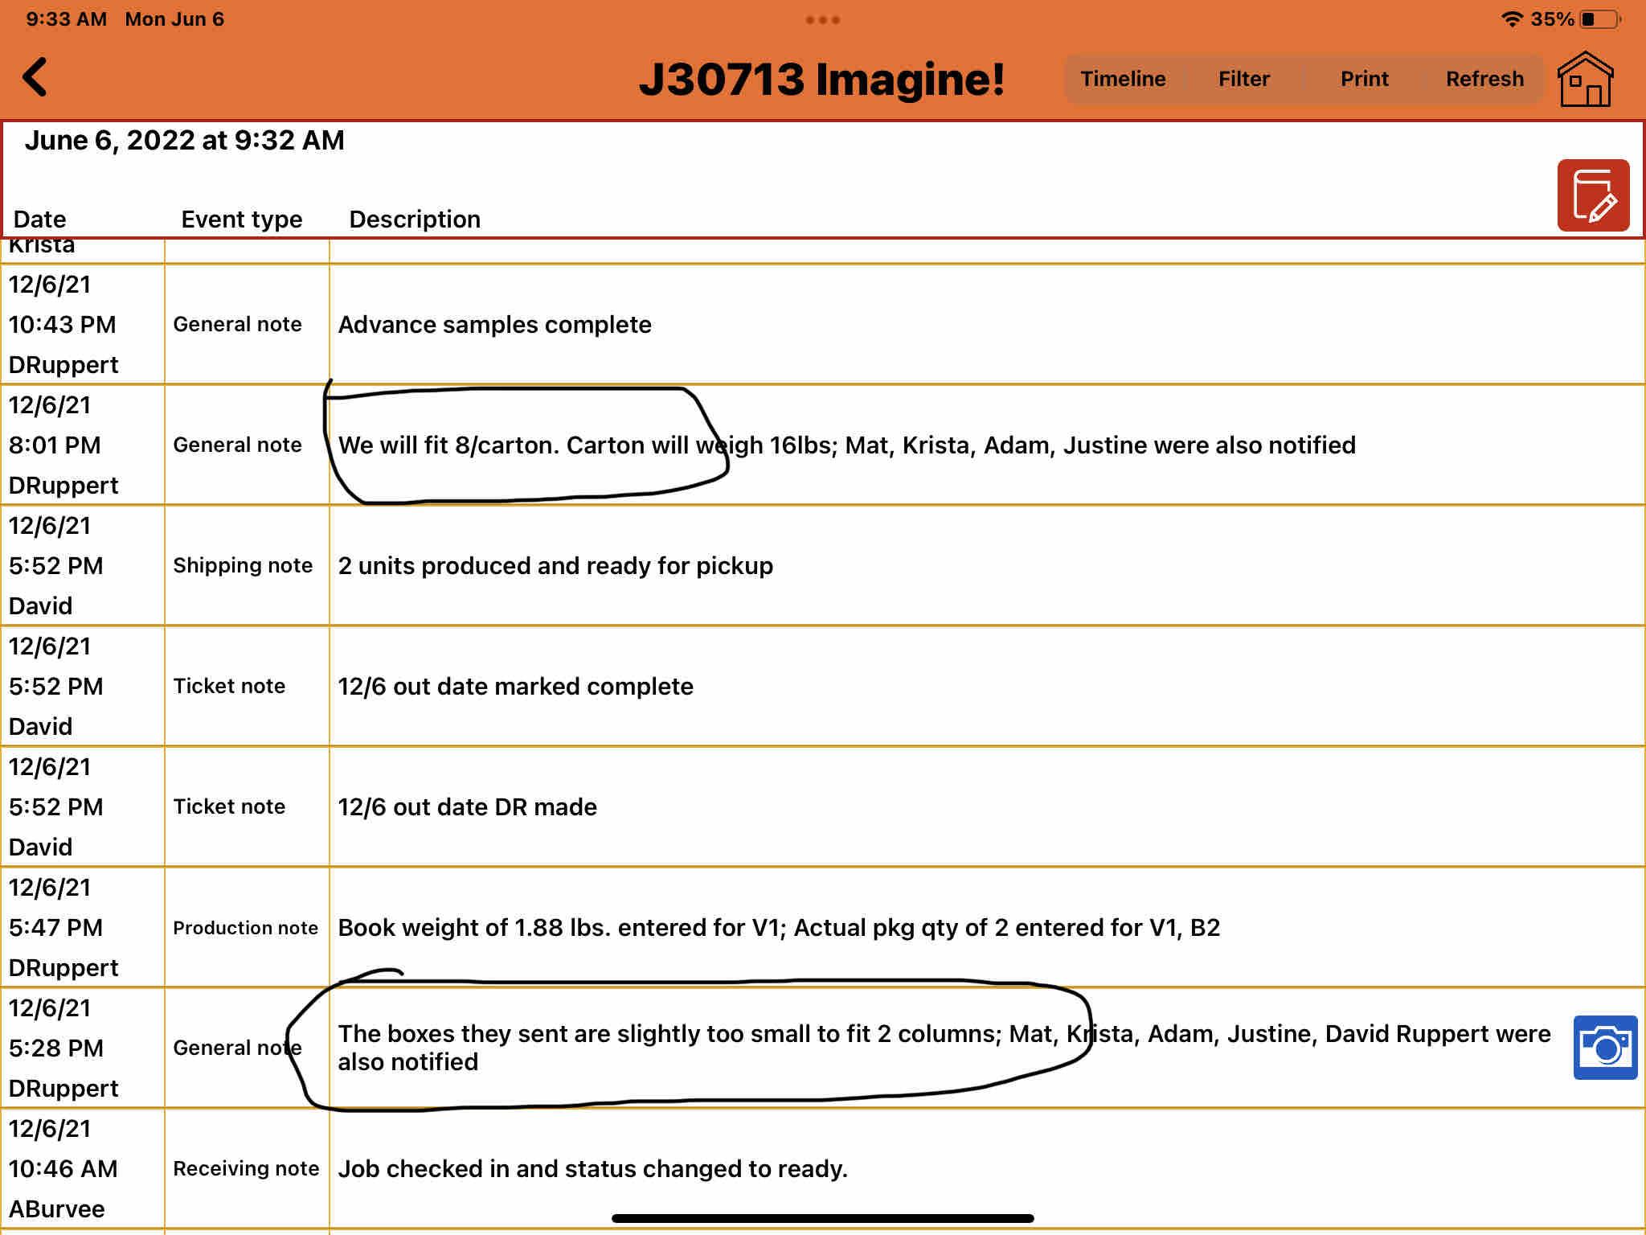This screenshot has width=1646, height=1235.
Task: Tap the back arrow chevron
Action: 35,78
